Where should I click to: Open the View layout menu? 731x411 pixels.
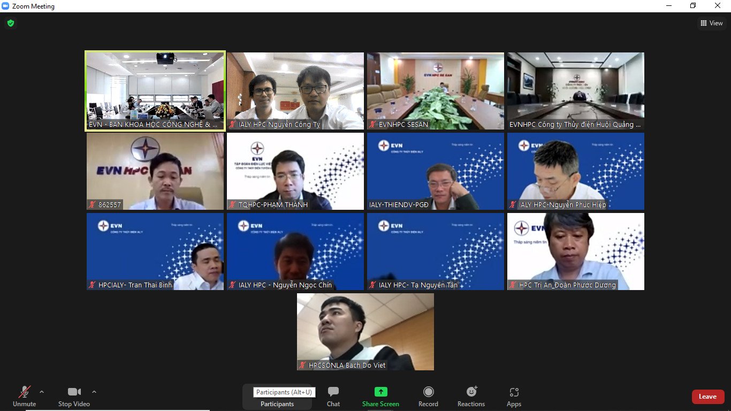(711, 23)
